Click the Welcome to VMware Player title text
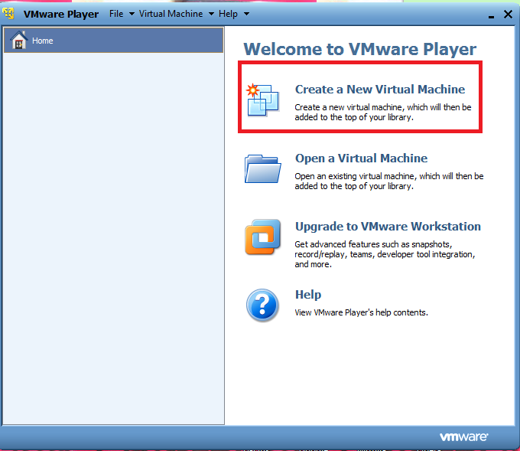 click(360, 49)
